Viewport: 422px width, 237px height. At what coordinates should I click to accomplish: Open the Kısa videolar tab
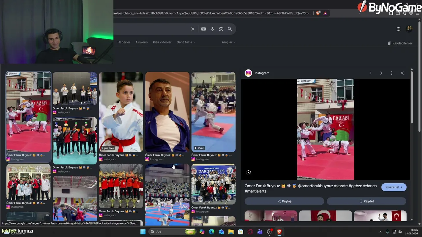pos(162,42)
